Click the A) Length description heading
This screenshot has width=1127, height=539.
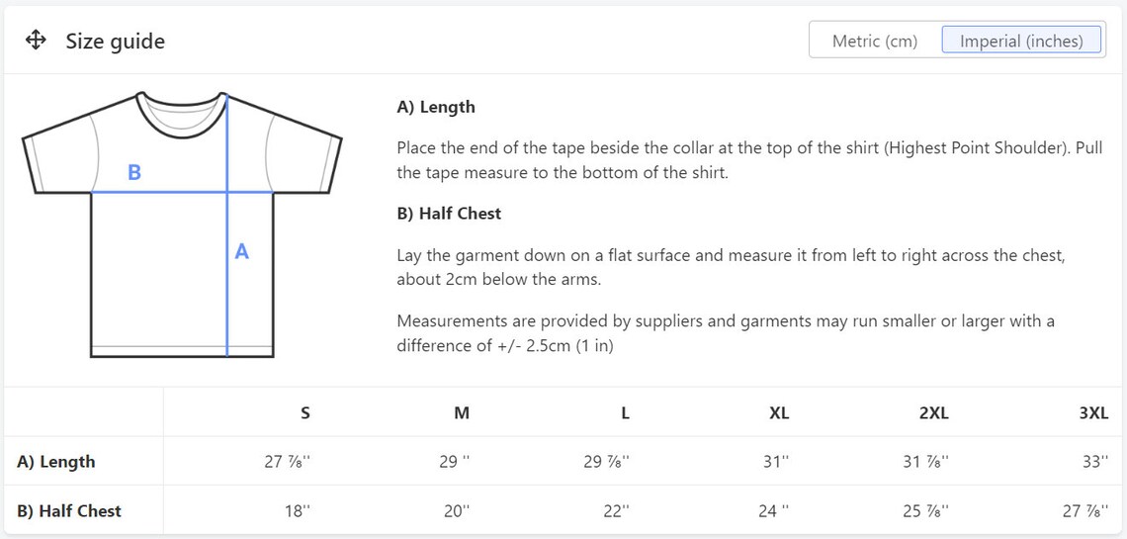[x=436, y=107]
